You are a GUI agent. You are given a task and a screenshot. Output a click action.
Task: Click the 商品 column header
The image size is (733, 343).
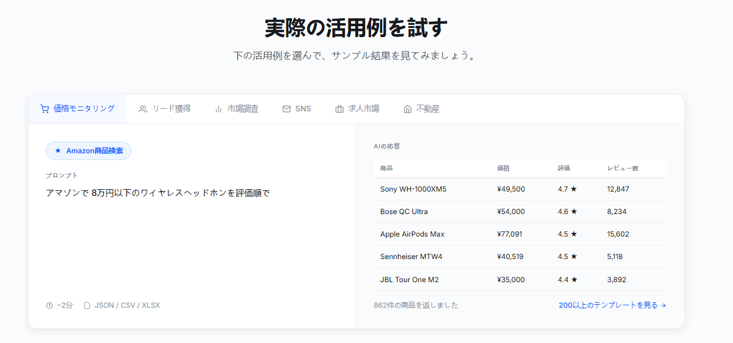[x=386, y=168]
